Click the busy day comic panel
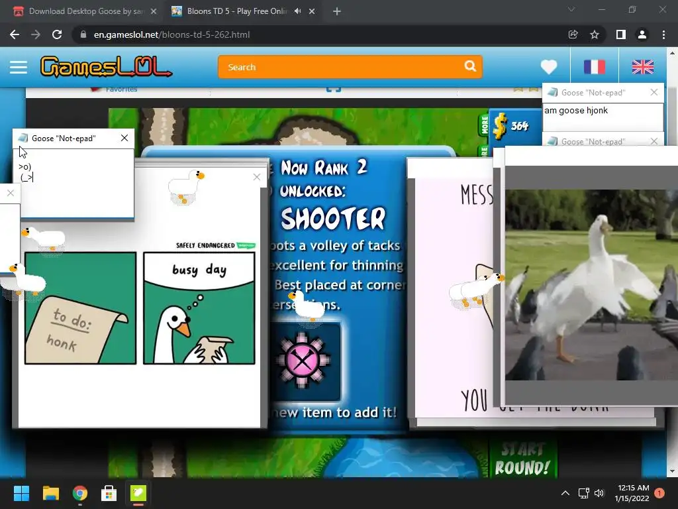This screenshot has width=678, height=509. pyautogui.click(x=199, y=308)
